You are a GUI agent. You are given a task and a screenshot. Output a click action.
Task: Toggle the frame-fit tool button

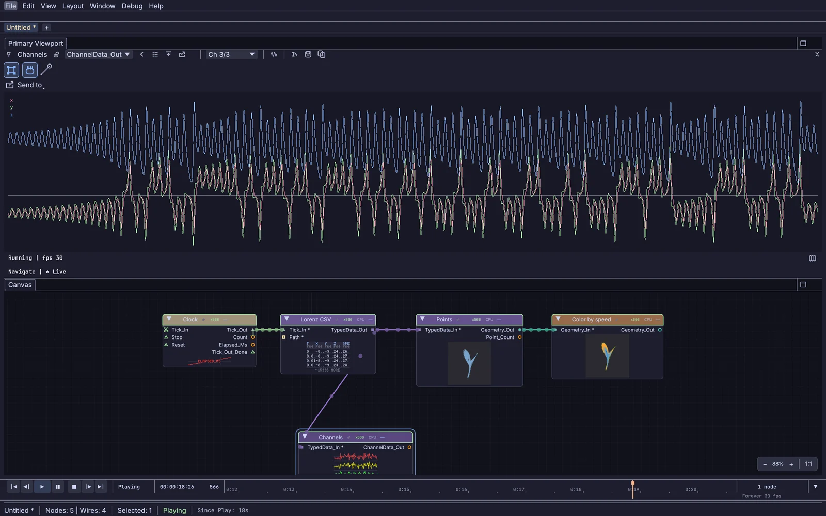pos(11,70)
